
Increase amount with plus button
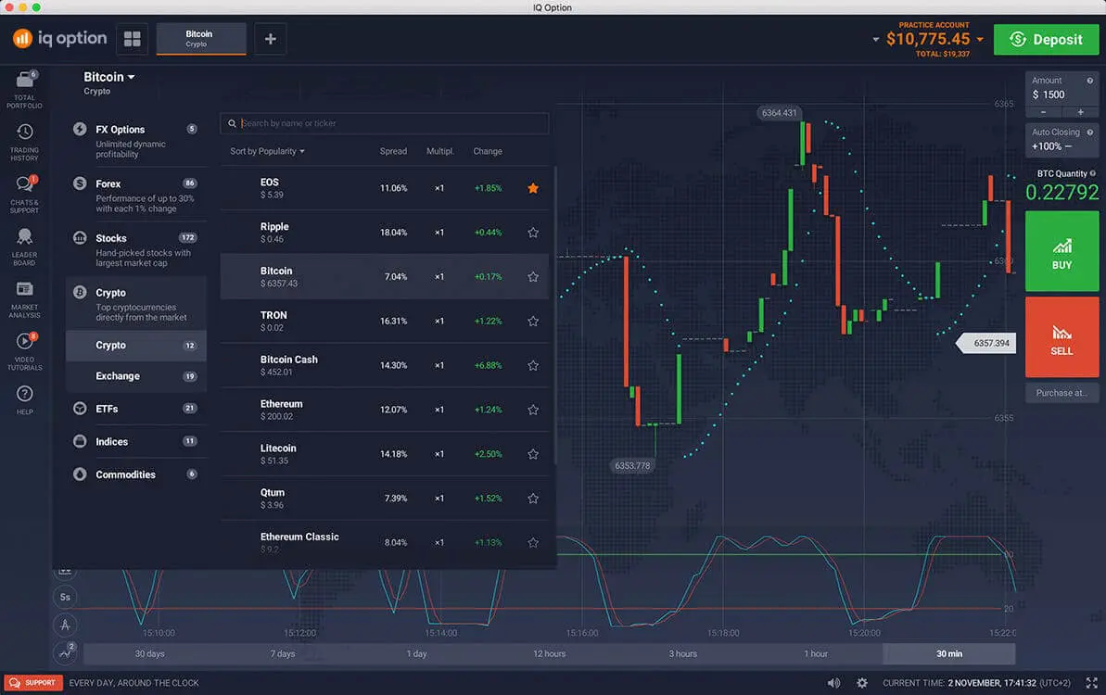click(1080, 112)
